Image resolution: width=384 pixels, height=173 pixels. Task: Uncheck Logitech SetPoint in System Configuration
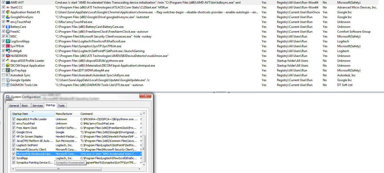click(14, 145)
